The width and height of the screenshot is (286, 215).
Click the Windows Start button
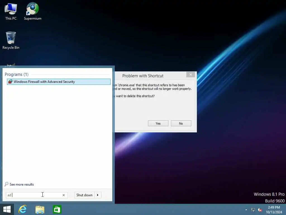(x=7, y=209)
